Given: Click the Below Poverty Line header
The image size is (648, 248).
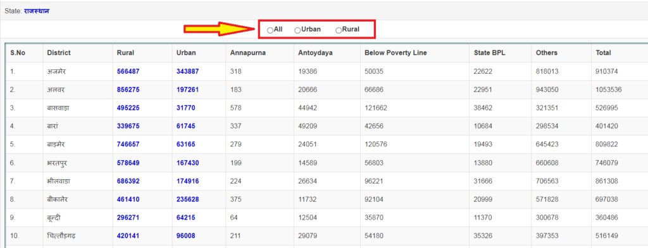Looking at the screenshot, I should pos(396,53).
